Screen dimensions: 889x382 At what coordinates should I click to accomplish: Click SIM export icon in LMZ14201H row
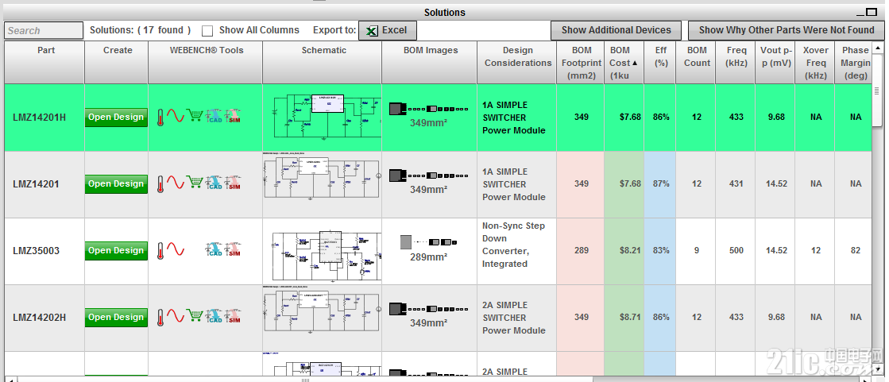(x=233, y=117)
